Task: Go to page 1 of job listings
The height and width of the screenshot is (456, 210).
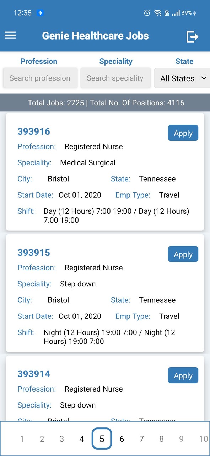Action: (22, 439)
